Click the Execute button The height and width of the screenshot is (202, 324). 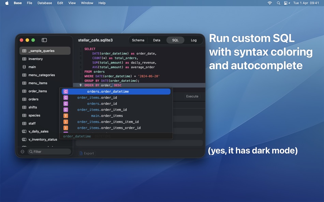click(192, 96)
